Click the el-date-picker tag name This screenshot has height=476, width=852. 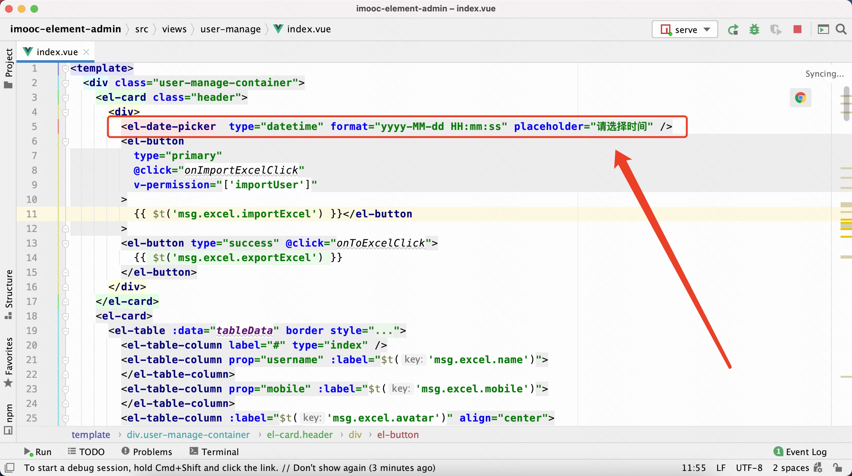point(171,126)
